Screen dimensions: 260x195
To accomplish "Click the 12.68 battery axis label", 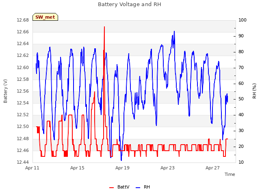I will pos(23,20).
